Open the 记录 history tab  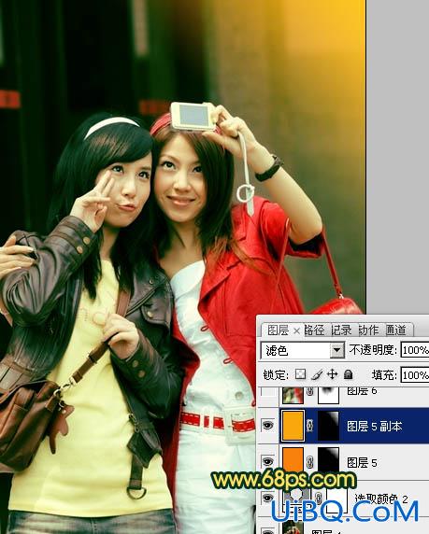coord(341,330)
